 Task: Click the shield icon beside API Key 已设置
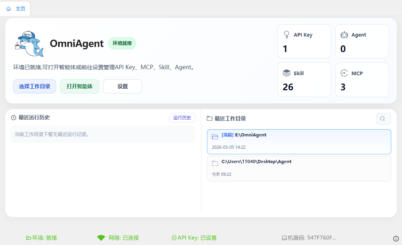tap(174, 237)
